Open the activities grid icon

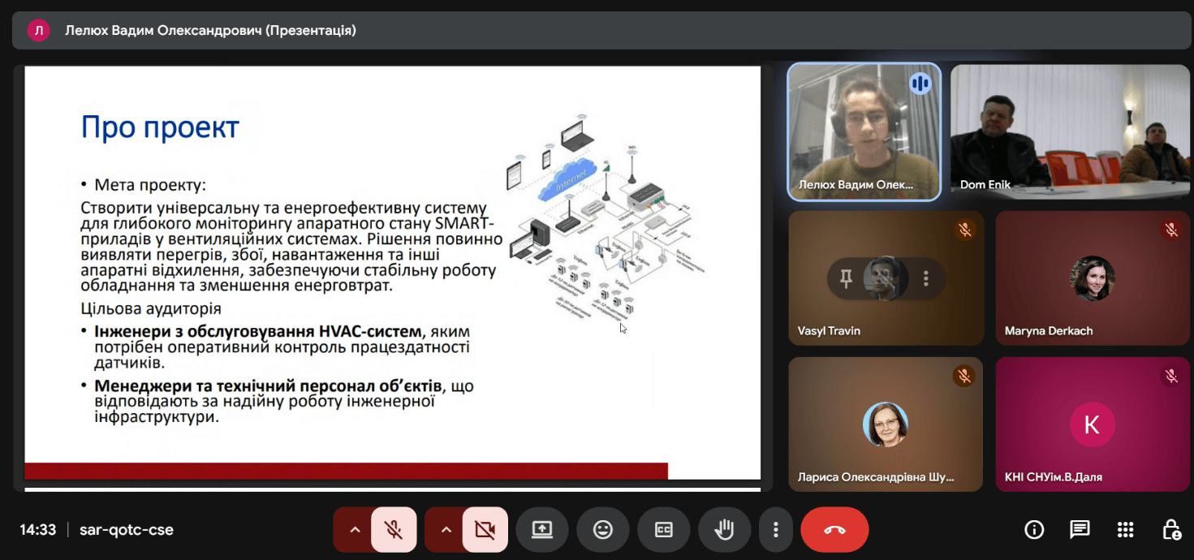[x=1125, y=530]
